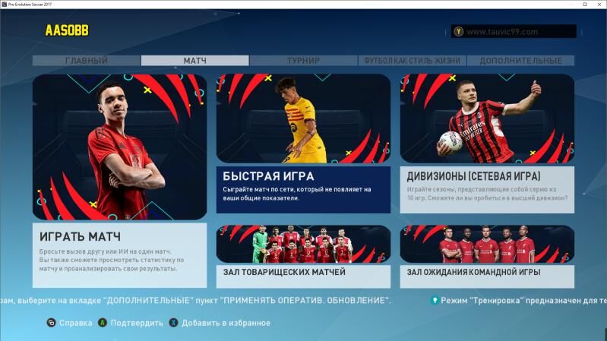This screenshot has height=341, width=607.
Task: Open ДИВИЗИОНЫ (СЕТЕВАЯ ИГРА) mode
Action: click(487, 190)
